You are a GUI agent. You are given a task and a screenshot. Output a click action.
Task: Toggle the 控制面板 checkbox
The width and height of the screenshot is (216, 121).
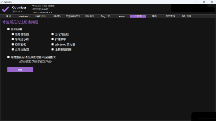coord(13,44)
